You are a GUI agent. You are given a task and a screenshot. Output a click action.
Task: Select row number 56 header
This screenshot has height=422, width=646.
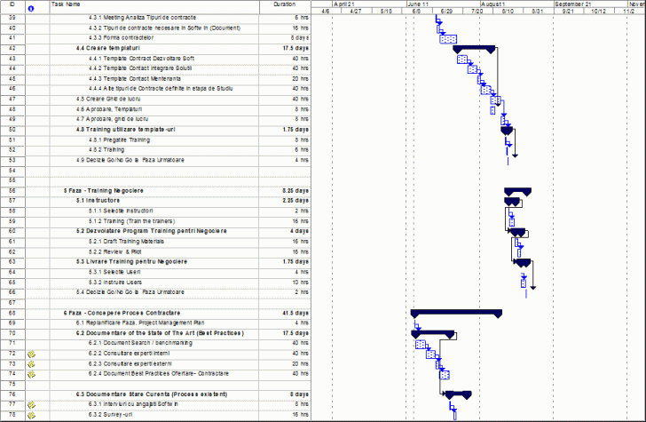[x=12, y=191]
